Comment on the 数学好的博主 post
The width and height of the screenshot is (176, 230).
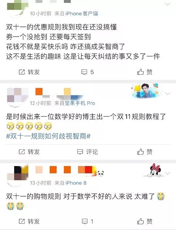point(87,152)
